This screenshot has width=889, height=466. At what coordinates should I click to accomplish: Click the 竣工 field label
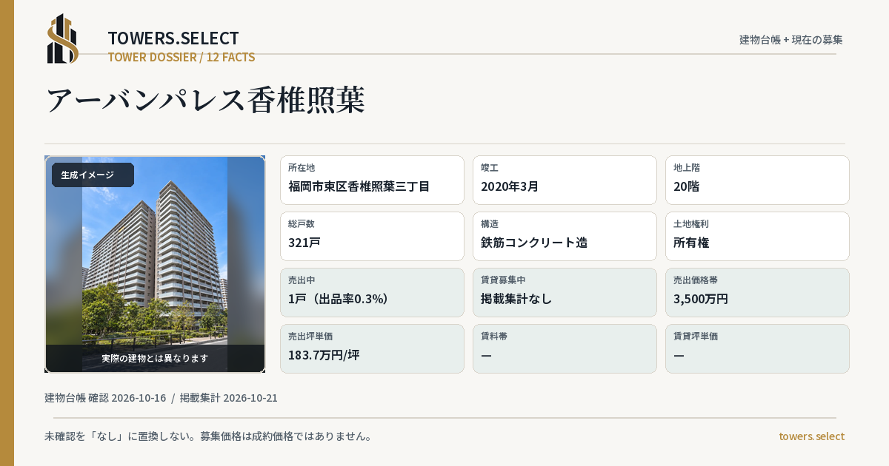(x=490, y=168)
